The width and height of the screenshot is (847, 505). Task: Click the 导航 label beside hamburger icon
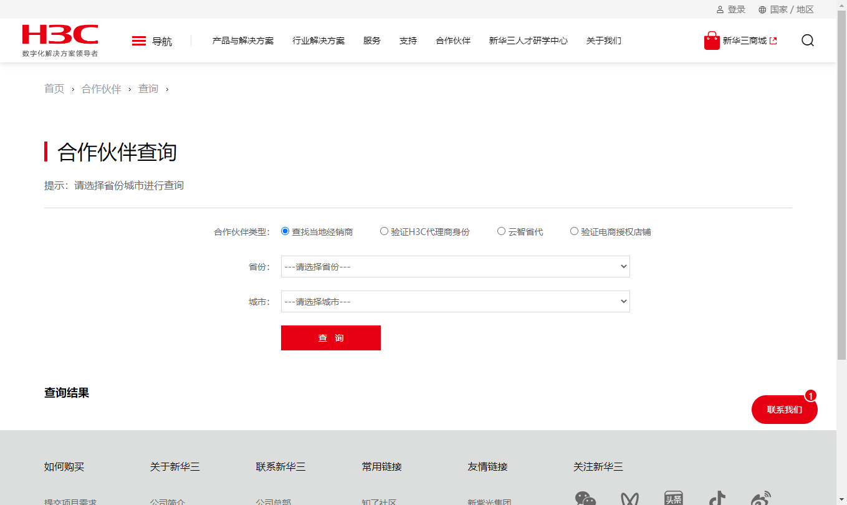click(162, 42)
